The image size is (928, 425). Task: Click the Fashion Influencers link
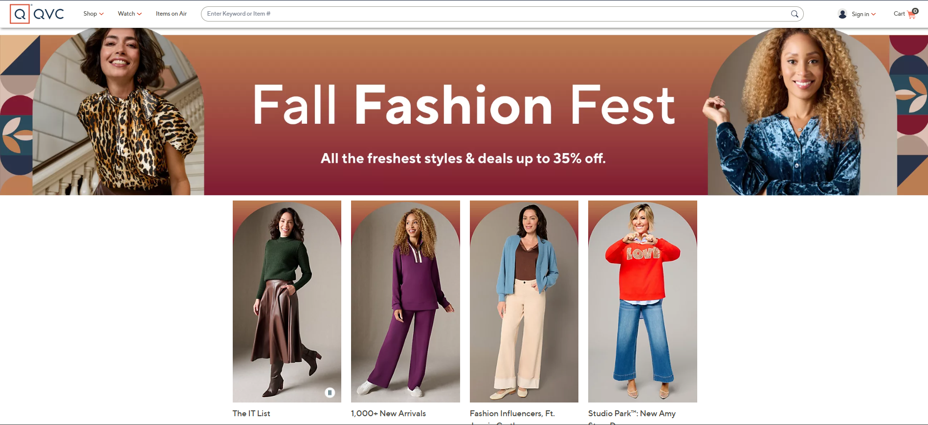512,413
